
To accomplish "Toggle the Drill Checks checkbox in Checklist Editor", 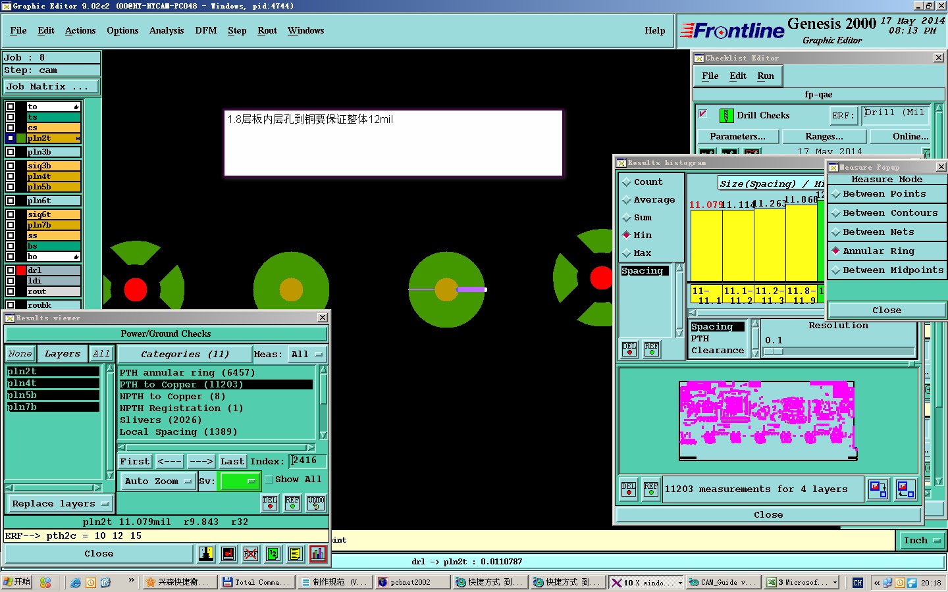I will tap(703, 114).
